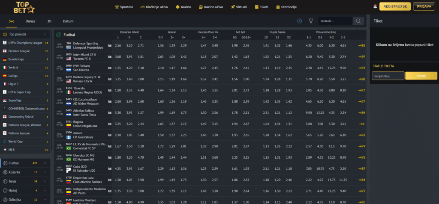Click the Top ponuda crown icon

tap(4, 34)
